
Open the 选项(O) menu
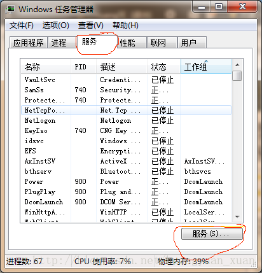pos(56,25)
